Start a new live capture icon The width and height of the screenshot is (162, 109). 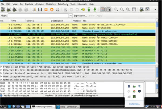click(x=15, y=10)
